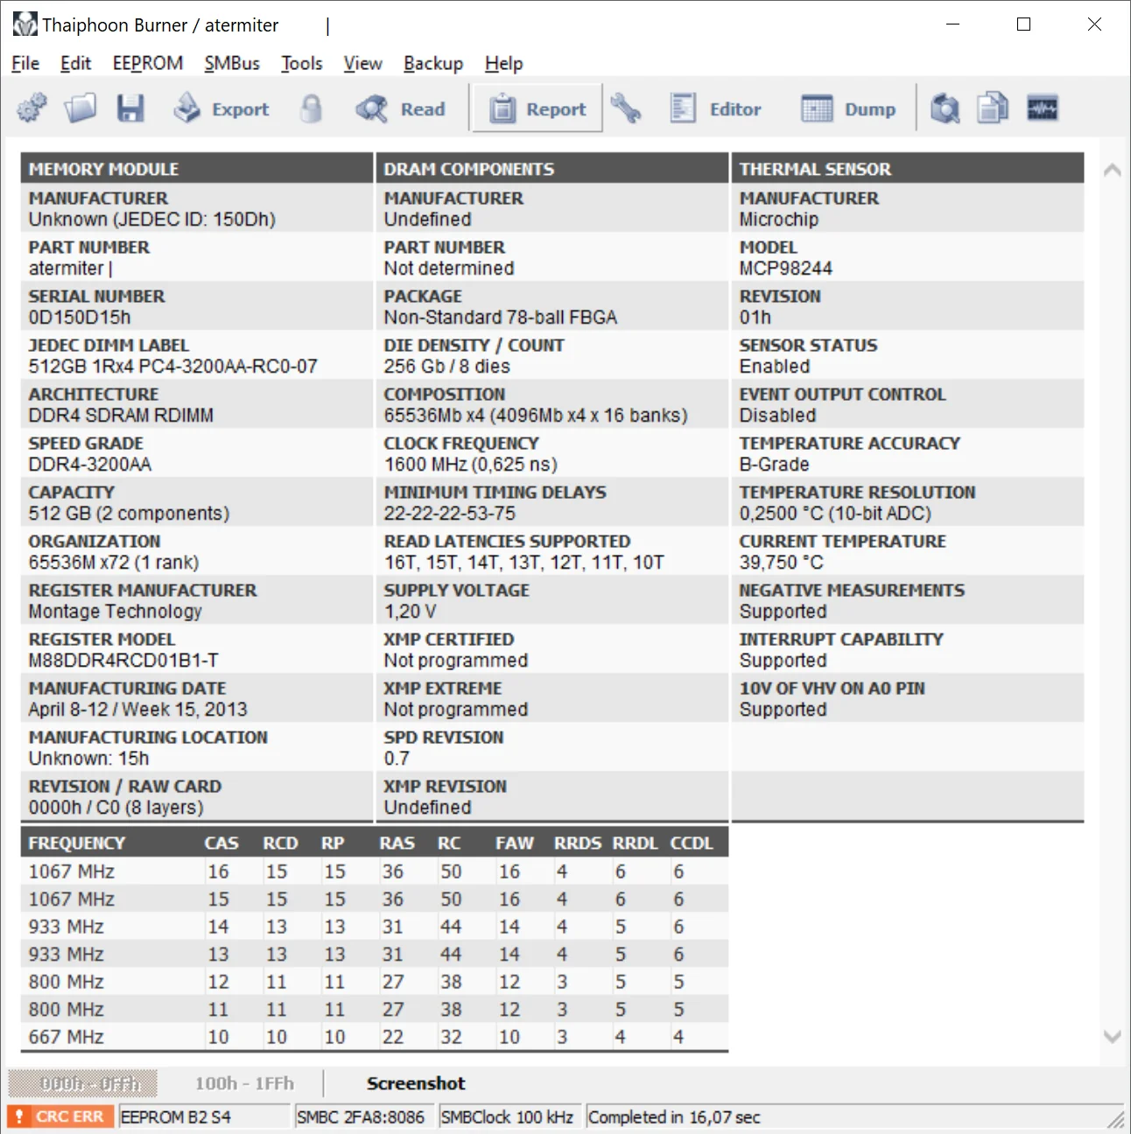The width and height of the screenshot is (1131, 1134).
Task: Click the 667 MHz frequency row label
Action: (x=67, y=1037)
